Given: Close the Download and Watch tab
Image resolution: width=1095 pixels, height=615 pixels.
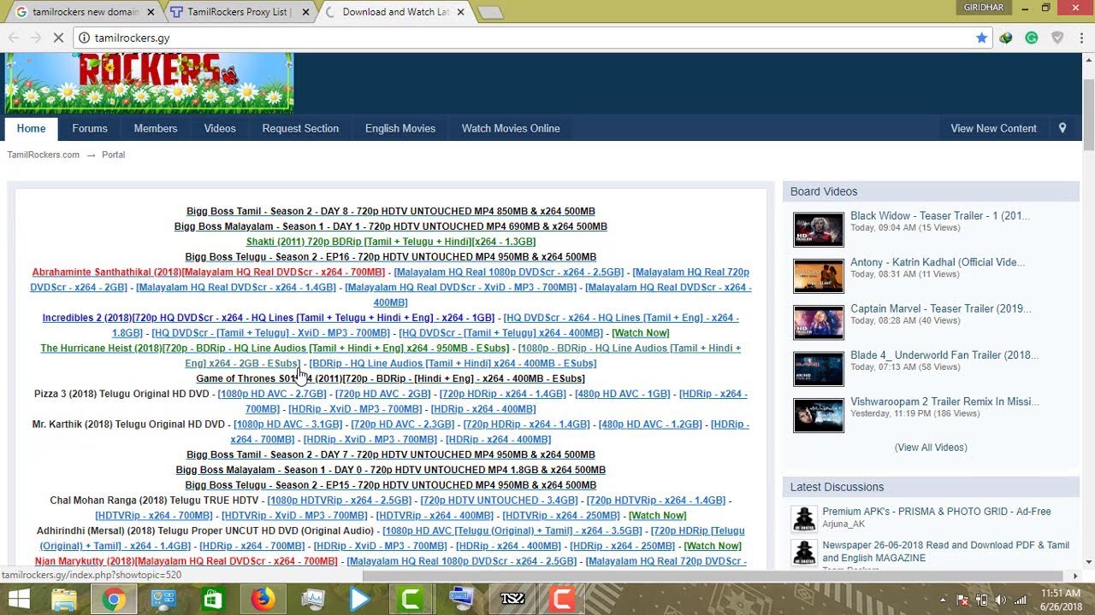Looking at the screenshot, I should click(461, 12).
